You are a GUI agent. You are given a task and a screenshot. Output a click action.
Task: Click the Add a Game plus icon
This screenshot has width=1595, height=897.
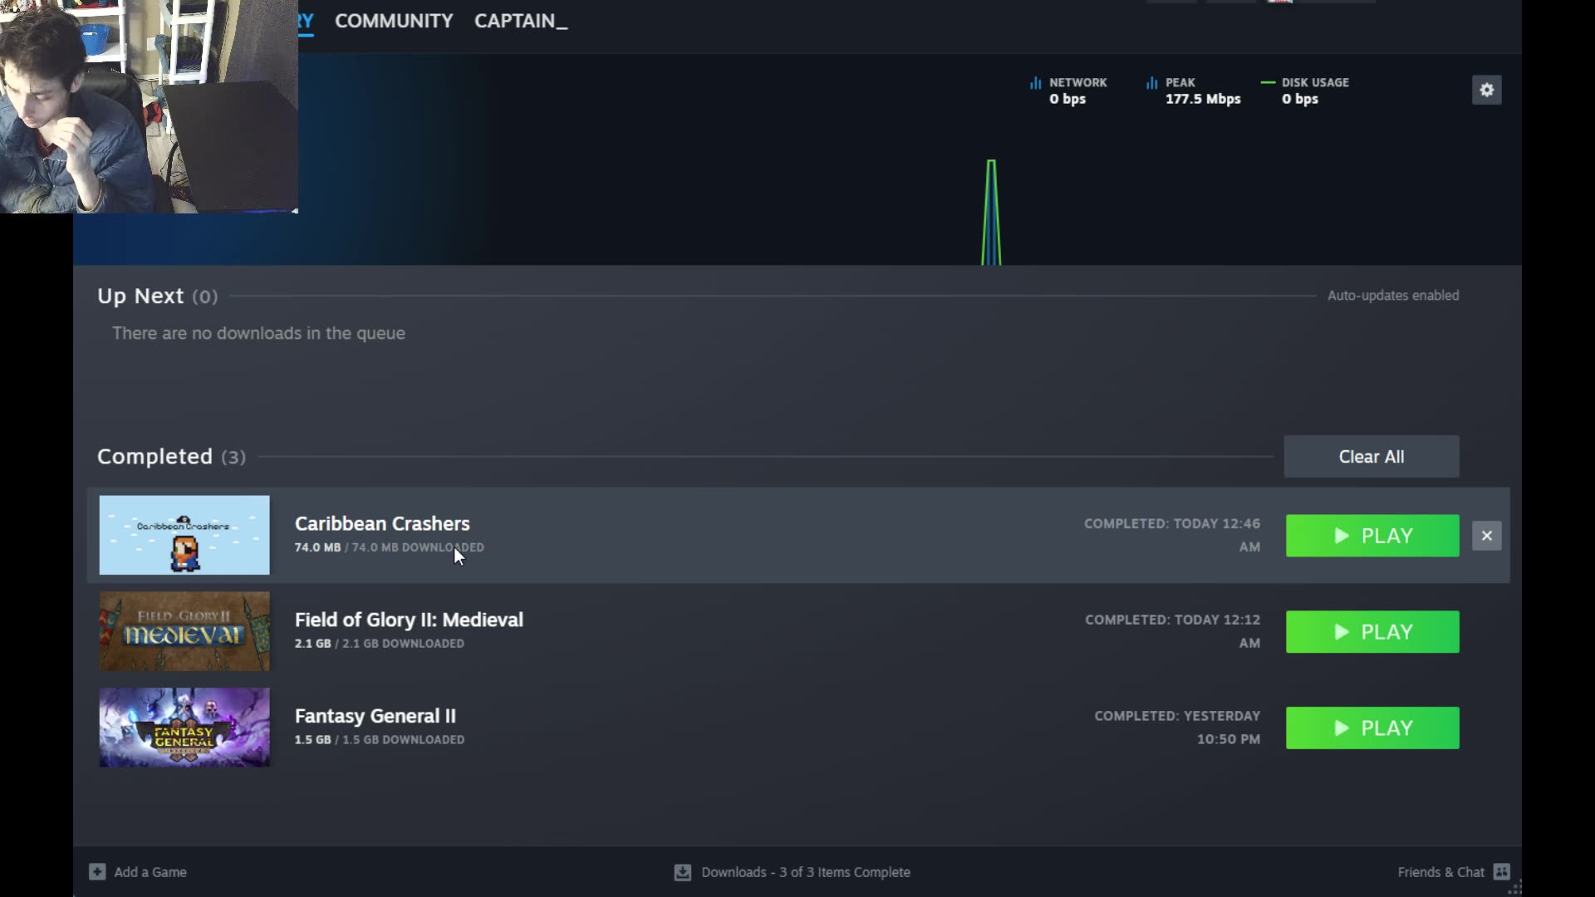click(x=97, y=871)
